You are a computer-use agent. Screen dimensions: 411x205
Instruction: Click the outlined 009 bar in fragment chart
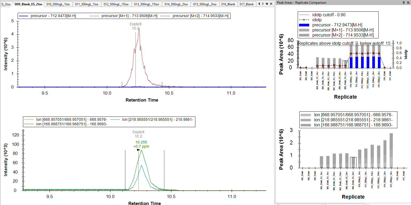coord(353,162)
